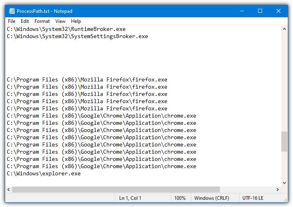Click the horizontal scrollbar thumb
The height and width of the screenshot is (207, 293).
(x=116, y=190)
